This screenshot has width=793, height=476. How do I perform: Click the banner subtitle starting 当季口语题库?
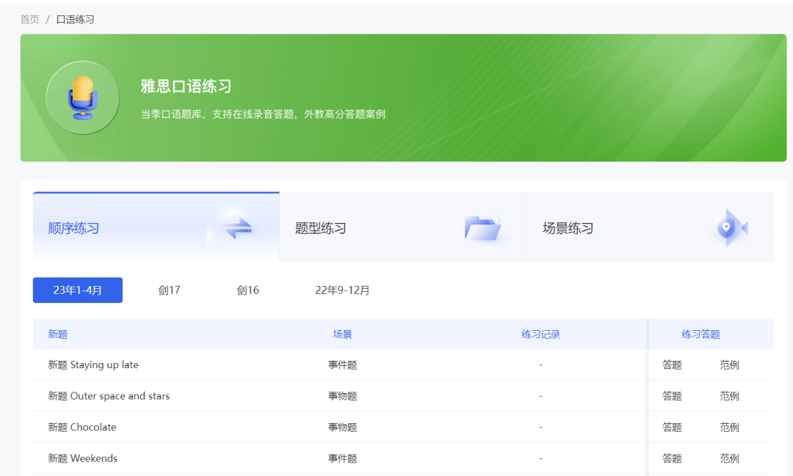[x=263, y=114]
